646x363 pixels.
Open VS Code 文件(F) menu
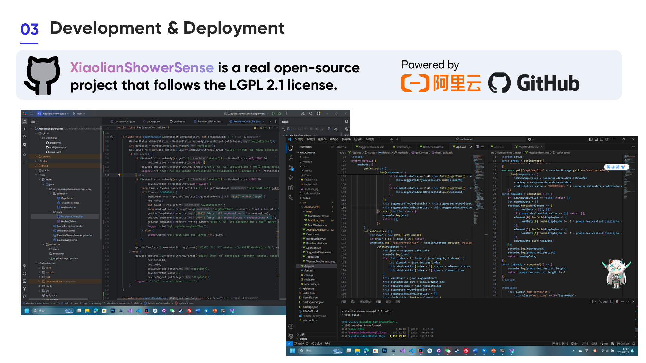tap(299, 139)
